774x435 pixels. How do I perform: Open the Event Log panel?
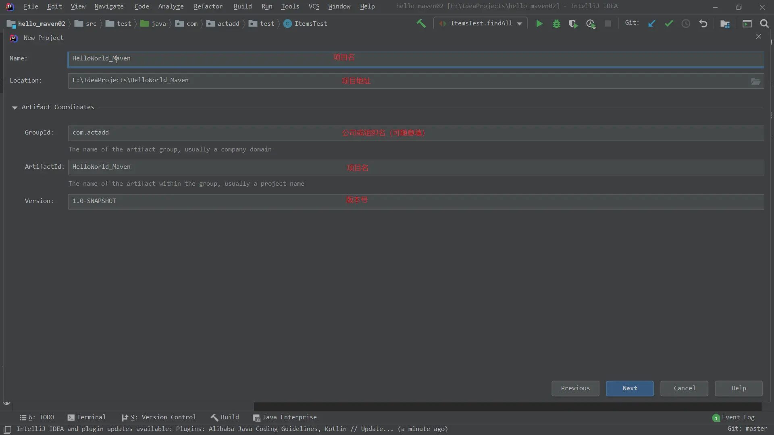(733, 417)
